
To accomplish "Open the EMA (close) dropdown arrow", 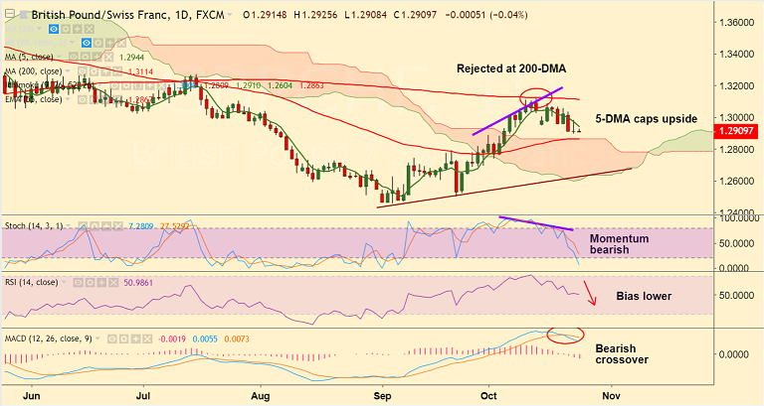I will (x=68, y=98).
